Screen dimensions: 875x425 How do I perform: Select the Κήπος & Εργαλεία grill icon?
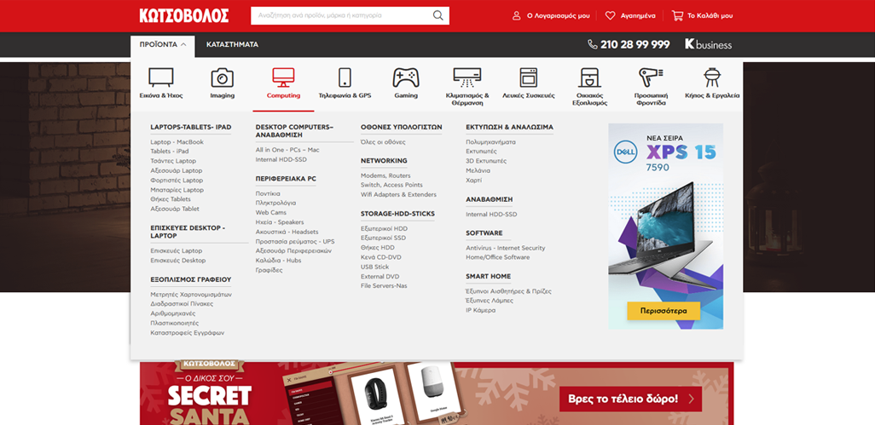(x=711, y=78)
